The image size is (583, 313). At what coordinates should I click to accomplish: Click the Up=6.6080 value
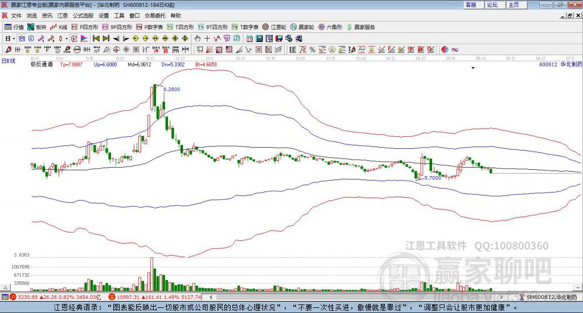105,65
